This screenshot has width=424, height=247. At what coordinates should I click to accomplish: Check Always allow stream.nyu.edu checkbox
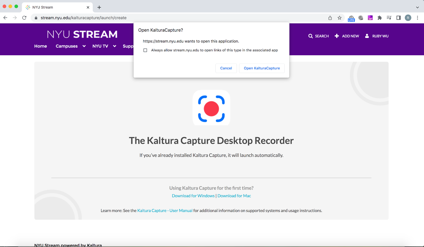click(145, 50)
